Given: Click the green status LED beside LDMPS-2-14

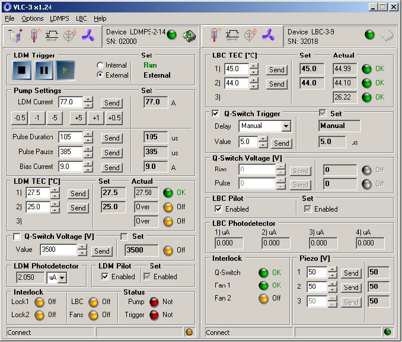Looking at the screenshot, I should [171, 34].
